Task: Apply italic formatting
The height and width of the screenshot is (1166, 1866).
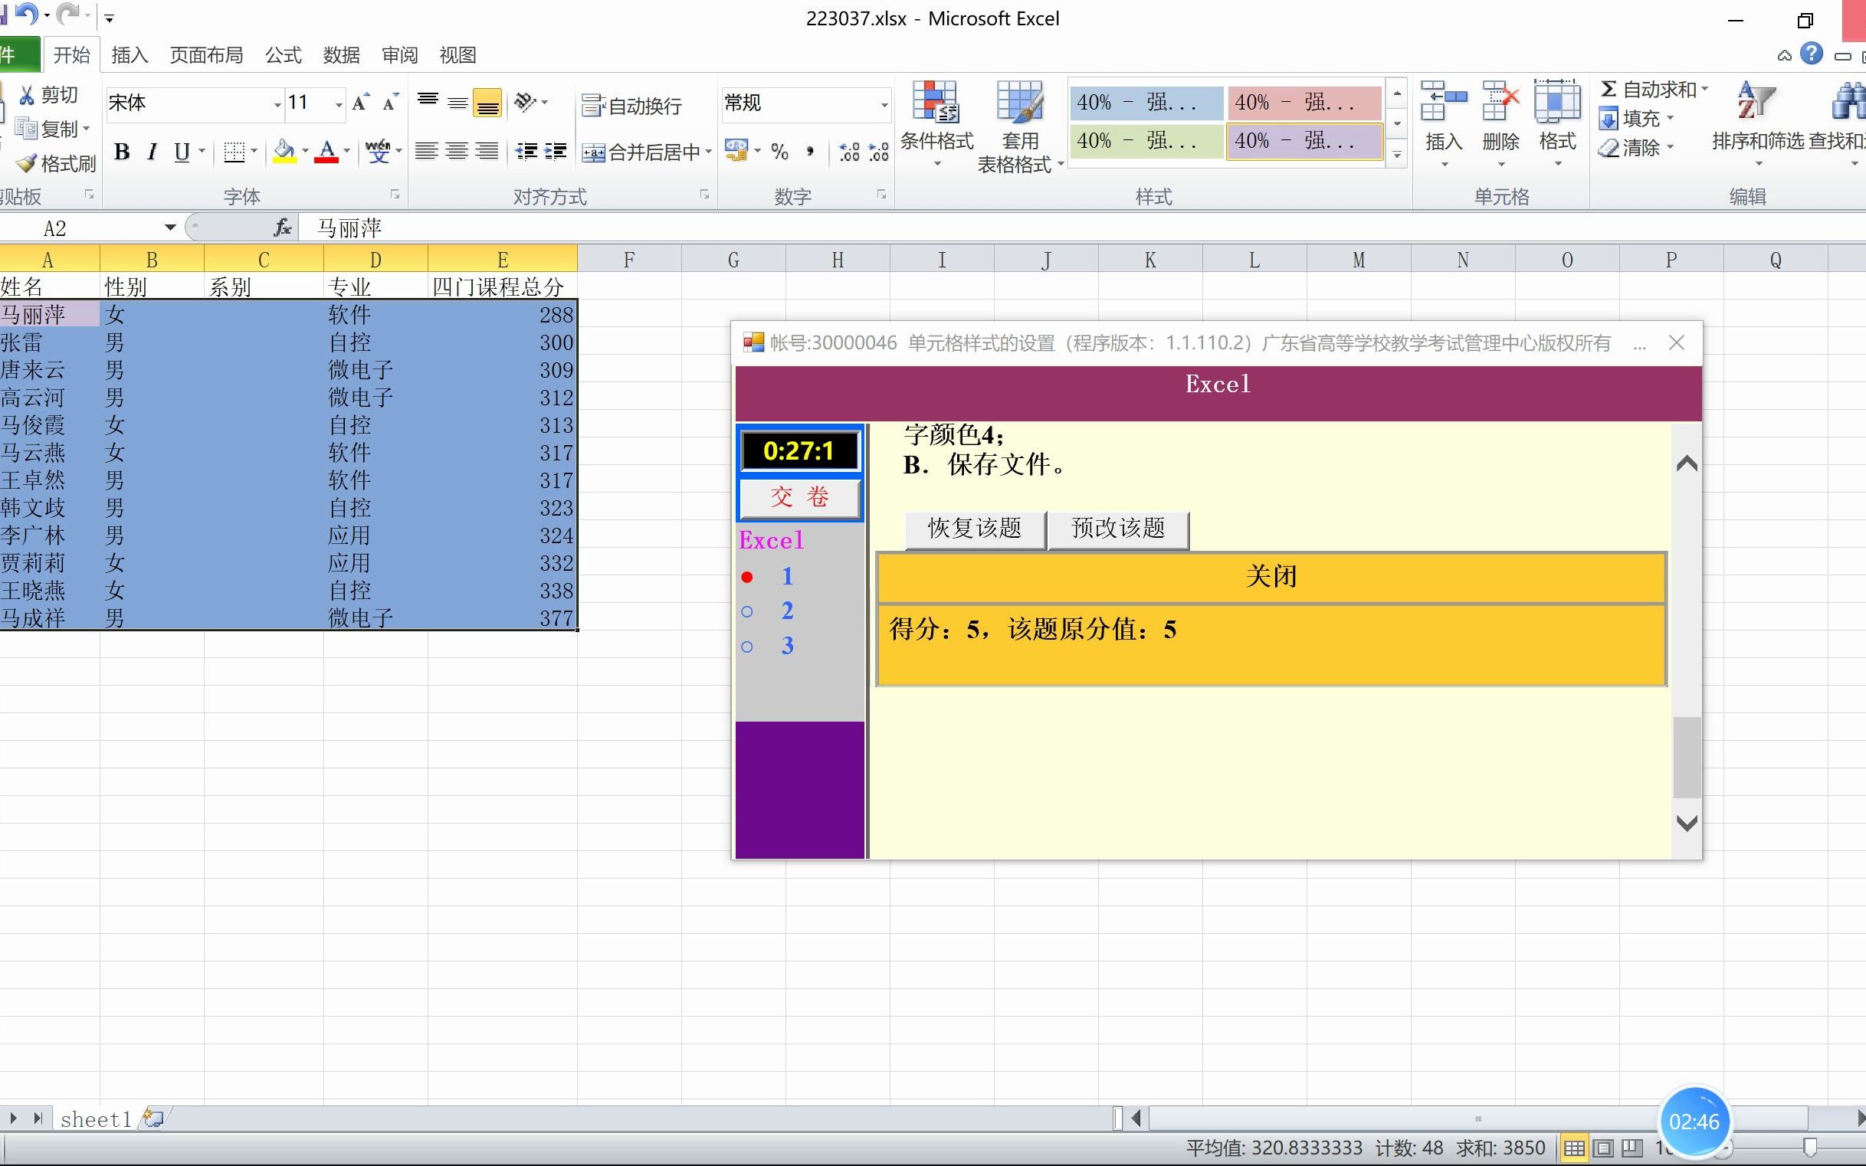Action: pyautogui.click(x=151, y=152)
